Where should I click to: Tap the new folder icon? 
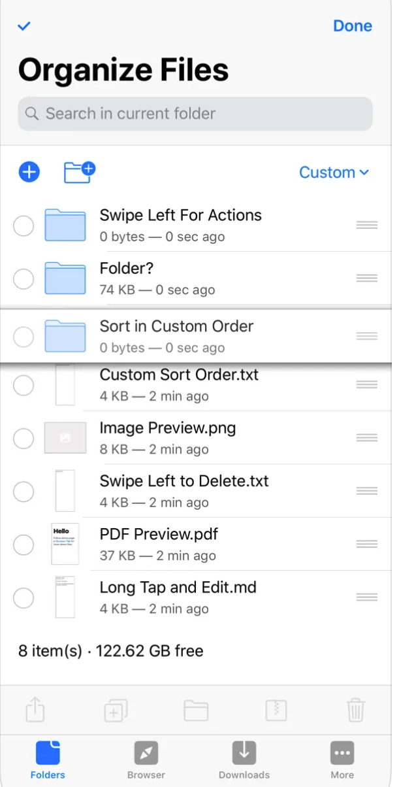80,172
